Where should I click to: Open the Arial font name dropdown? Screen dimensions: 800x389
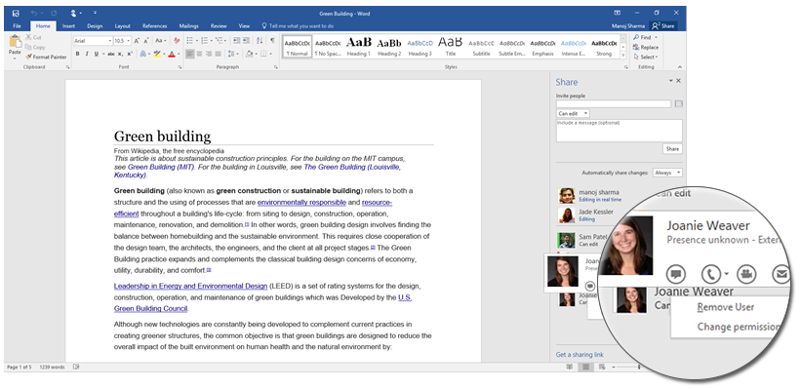coord(109,41)
